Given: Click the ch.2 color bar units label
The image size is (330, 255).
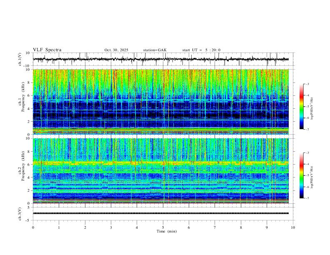Looking at the screenshot, I should point(312,177).
